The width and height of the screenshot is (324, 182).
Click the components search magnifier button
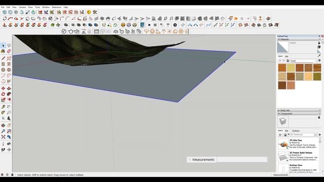316,135
